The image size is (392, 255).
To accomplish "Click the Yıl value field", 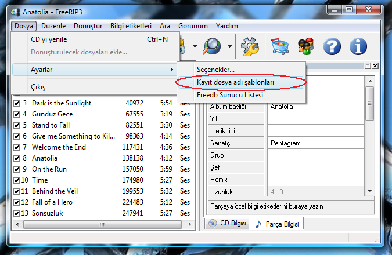I will tap(316, 119).
